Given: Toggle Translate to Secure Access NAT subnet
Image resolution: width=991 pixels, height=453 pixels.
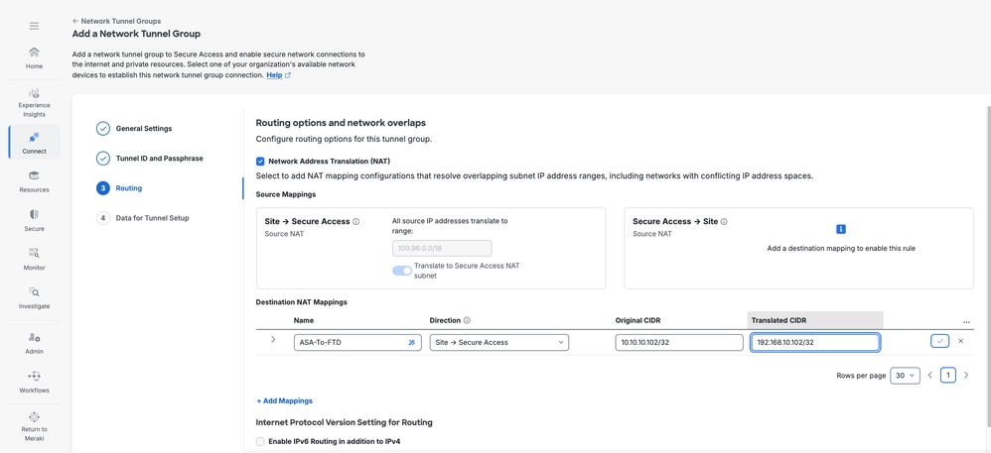Looking at the screenshot, I should click(402, 271).
